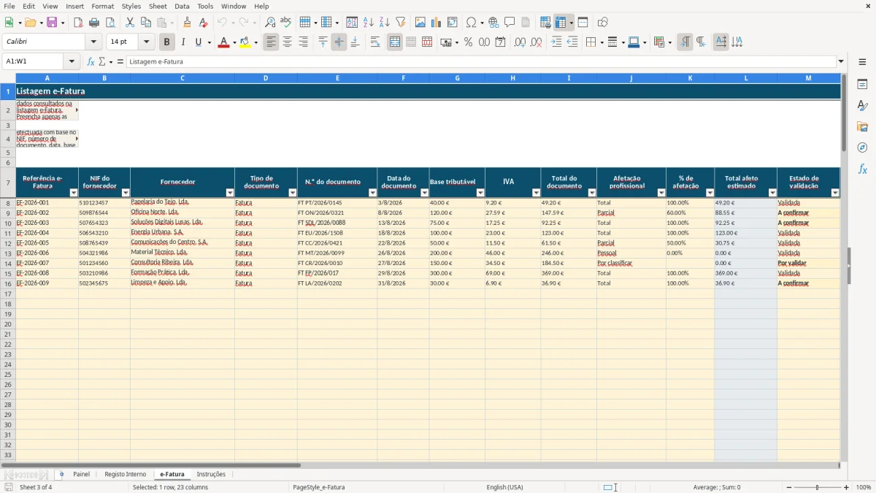This screenshot has width=876, height=493.
Task: Click the Clear Direct Formatting icon
Action: point(203,23)
